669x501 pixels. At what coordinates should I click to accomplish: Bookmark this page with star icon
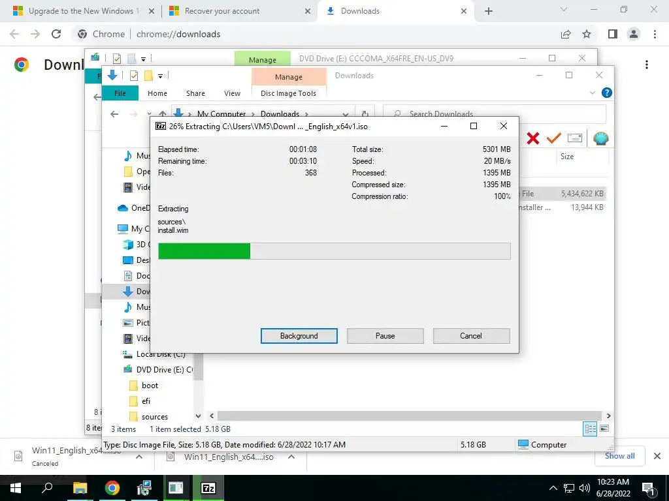point(587,34)
